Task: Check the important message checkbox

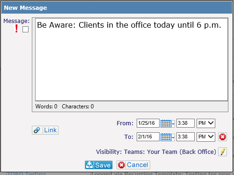Action: [25, 29]
